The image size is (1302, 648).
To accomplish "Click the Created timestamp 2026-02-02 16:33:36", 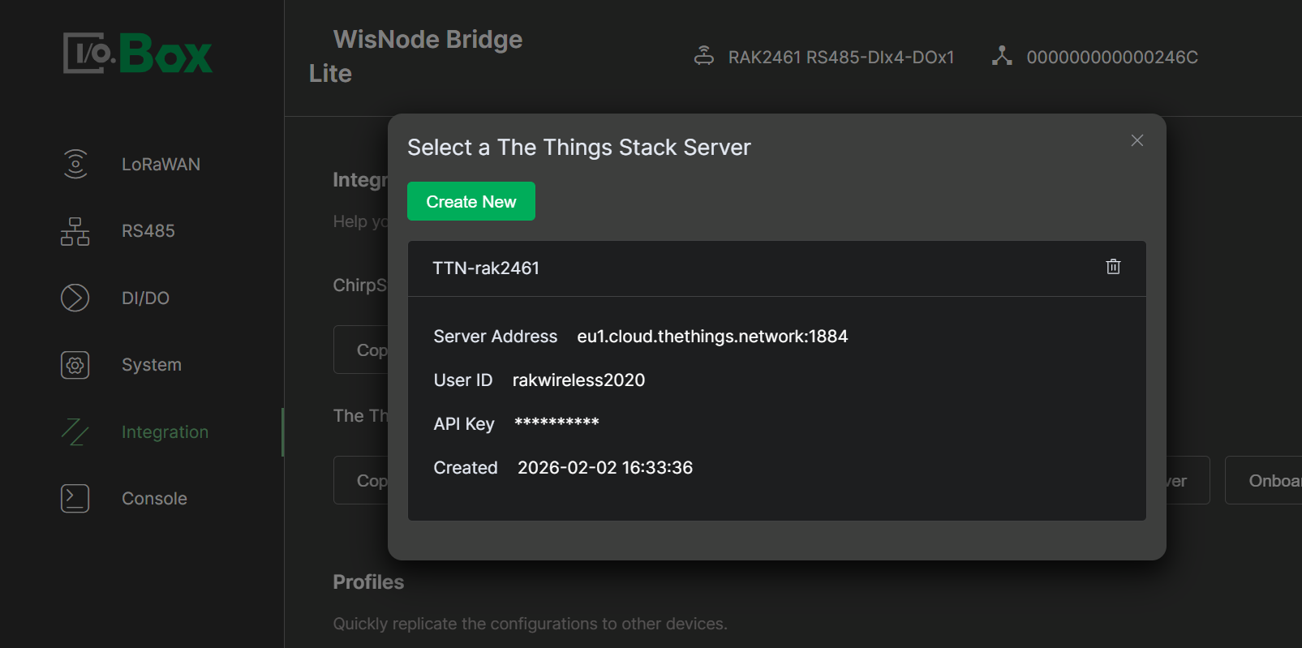I will pyautogui.click(x=604, y=468).
